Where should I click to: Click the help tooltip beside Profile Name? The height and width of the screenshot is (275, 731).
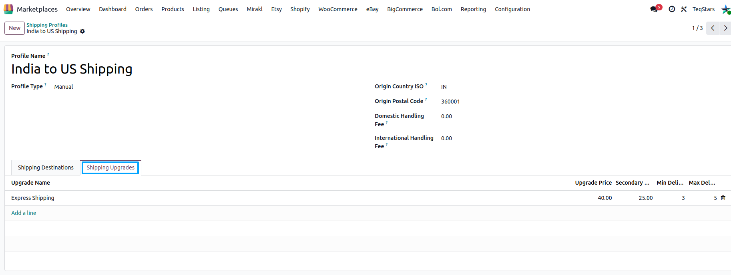click(x=48, y=54)
